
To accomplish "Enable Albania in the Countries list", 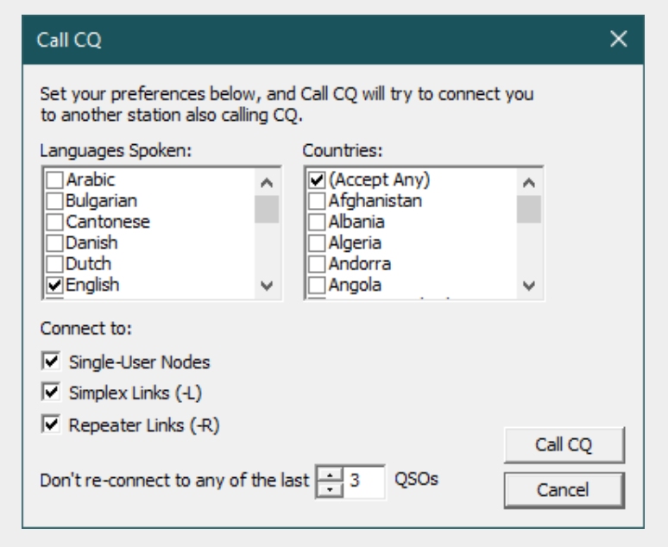I will click(317, 222).
